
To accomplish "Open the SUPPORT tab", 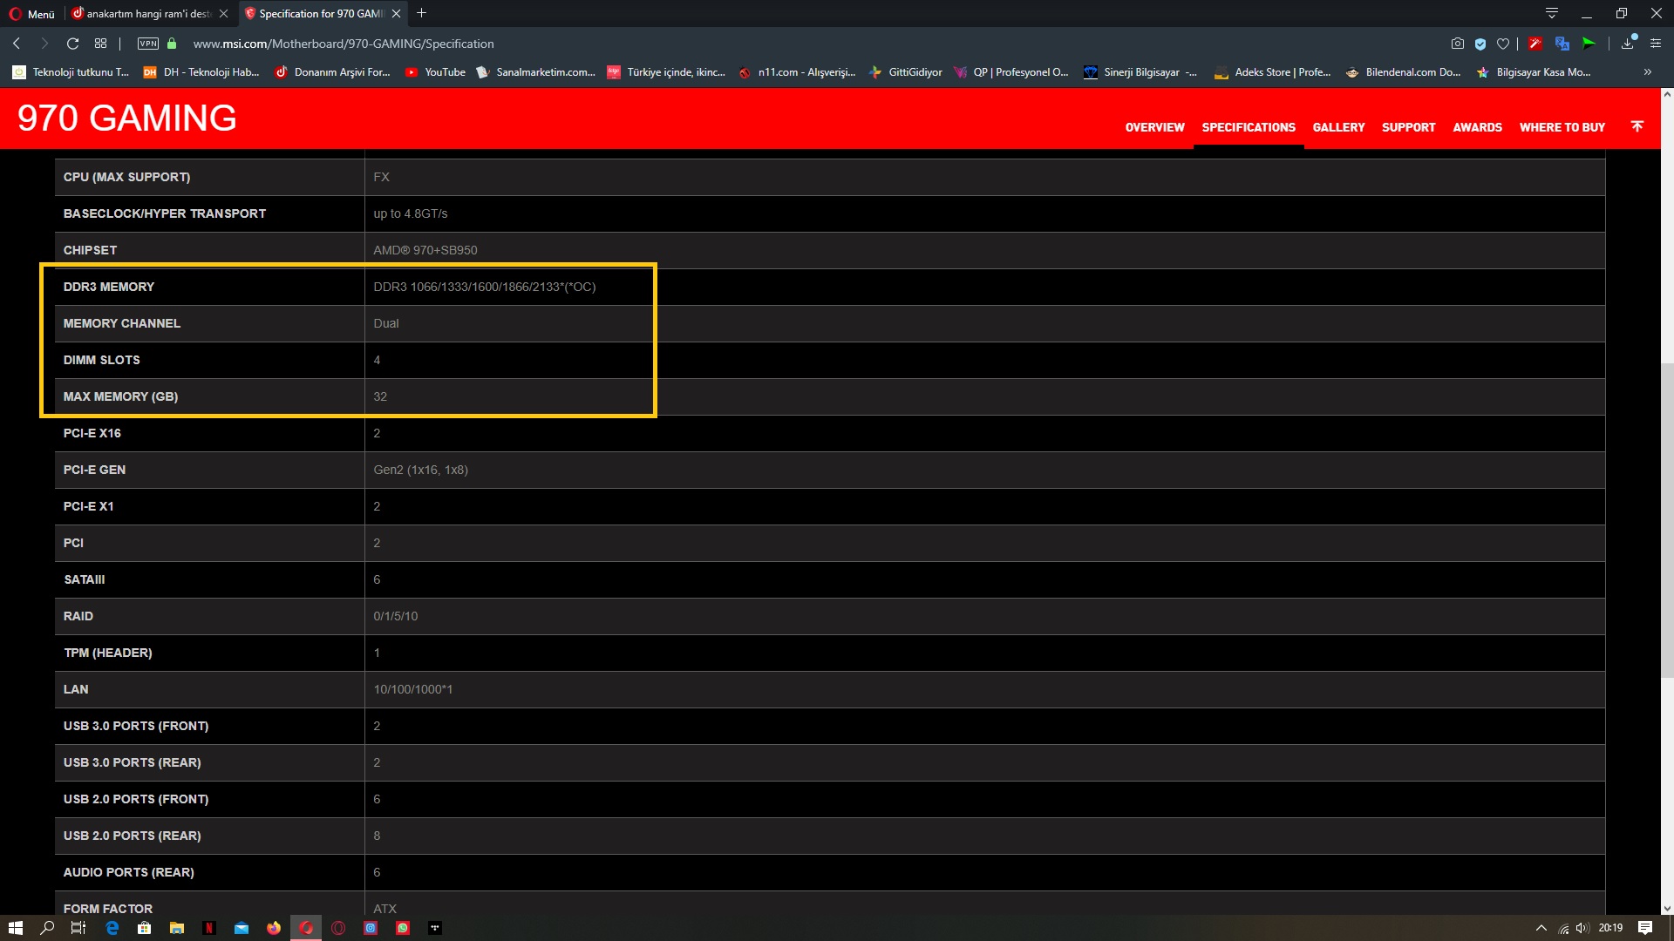I will pos(1408,127).
